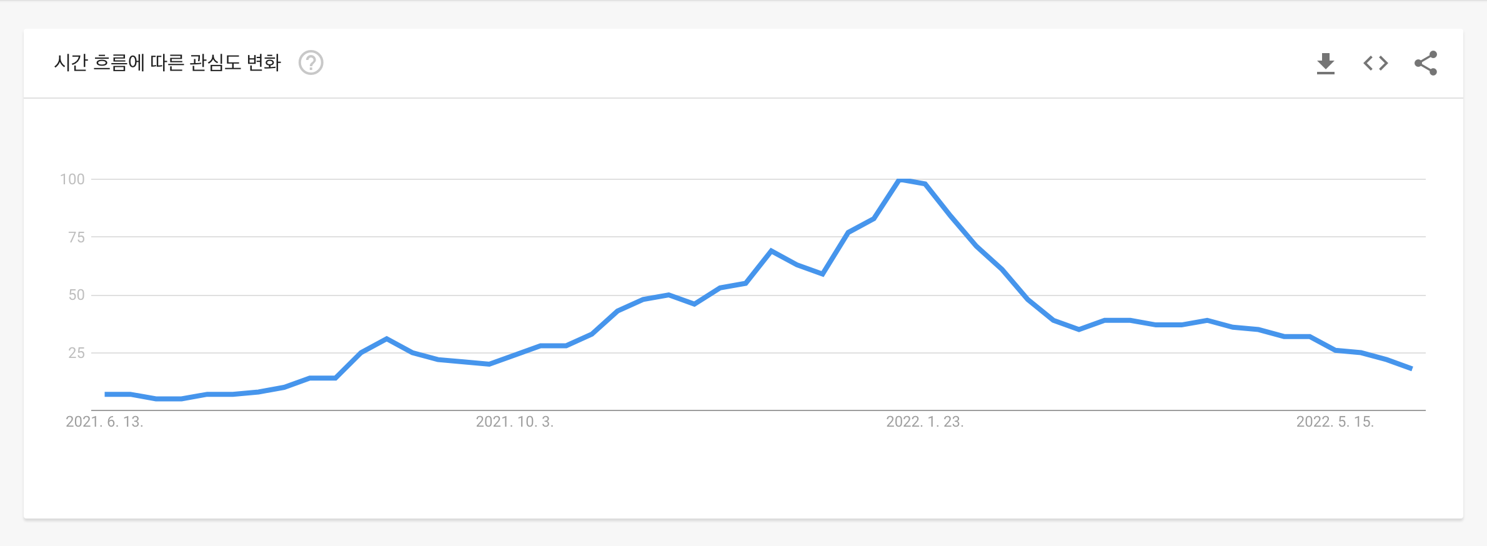
Task: Open the embed code icon
Action: (1375, 63)
